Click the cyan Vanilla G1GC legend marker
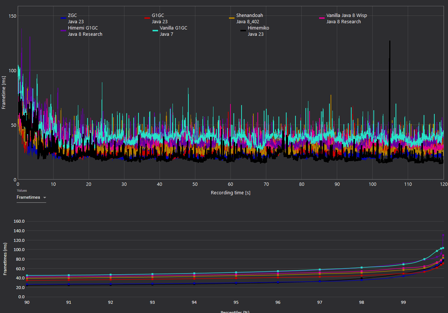The width and height of the screenshot is (448, 313). point(155,30)
